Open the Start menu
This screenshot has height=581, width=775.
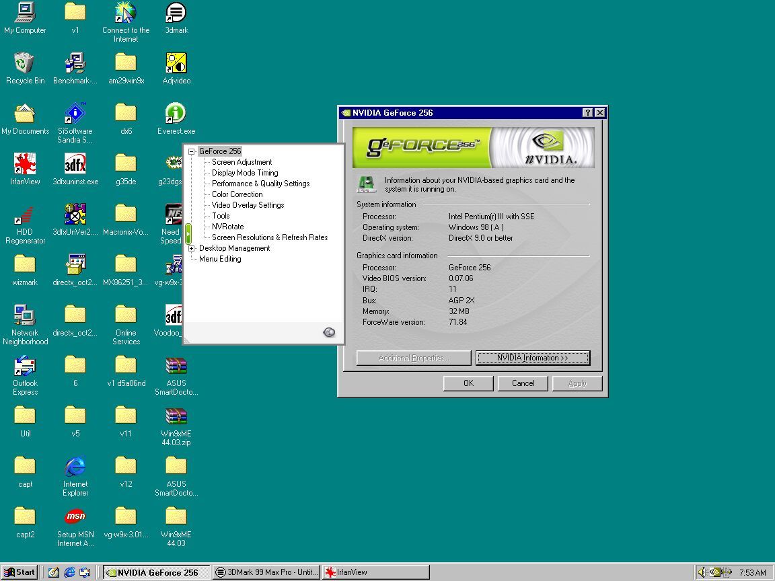coord(20,572)
